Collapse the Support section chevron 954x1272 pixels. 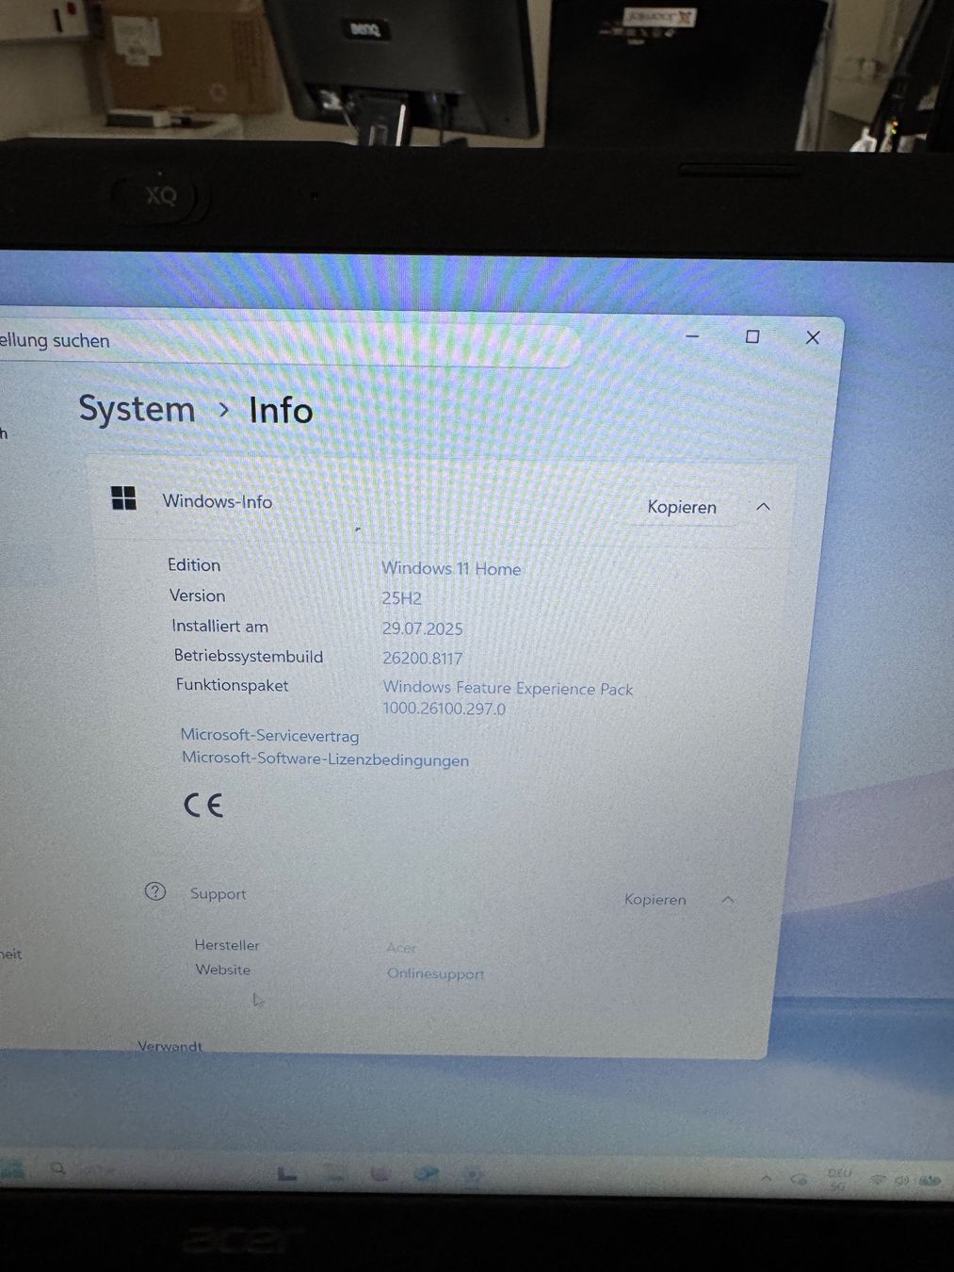click(727, 900)
